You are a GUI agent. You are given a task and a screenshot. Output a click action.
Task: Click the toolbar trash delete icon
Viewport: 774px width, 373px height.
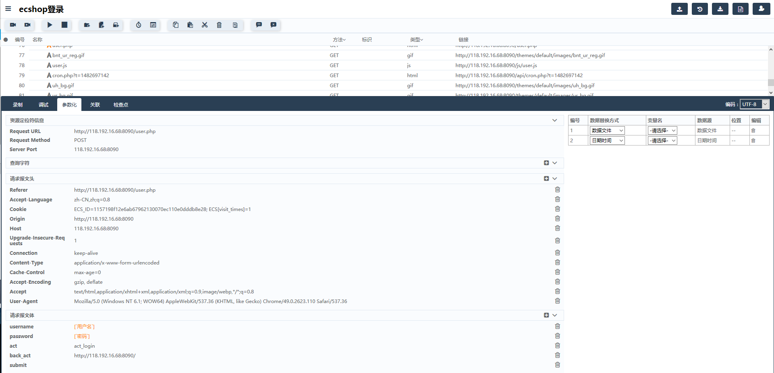(x=219, y=25)
